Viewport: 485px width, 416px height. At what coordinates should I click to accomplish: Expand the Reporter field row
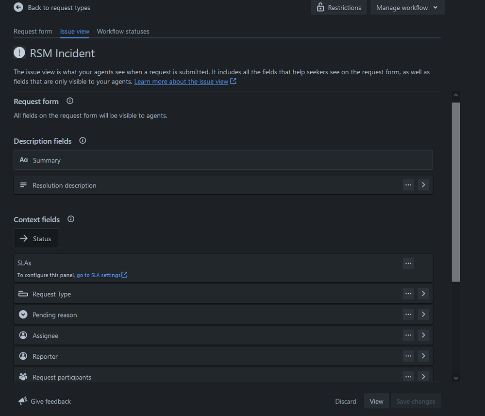point(423,356)
